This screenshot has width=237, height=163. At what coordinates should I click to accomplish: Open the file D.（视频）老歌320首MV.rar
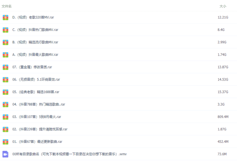[x=33, y=18]
